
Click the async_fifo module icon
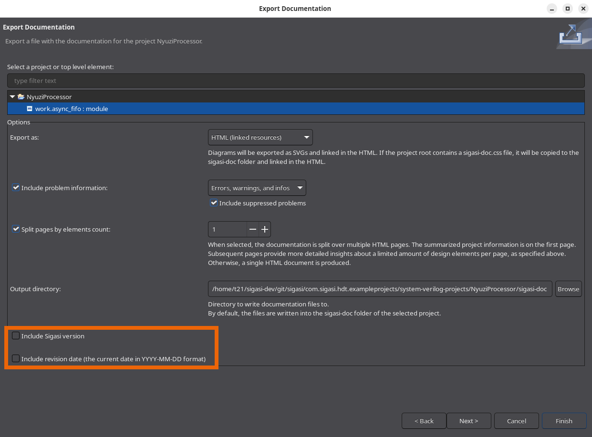tap(30, 109)
